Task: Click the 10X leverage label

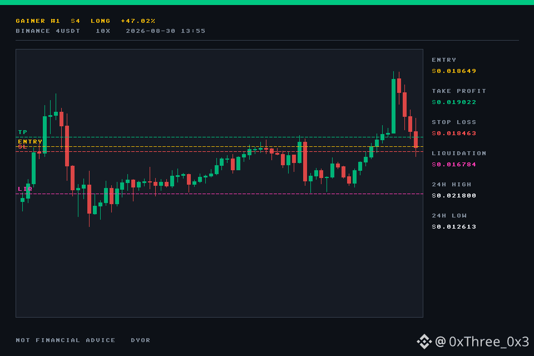Action: pos(103,31)
